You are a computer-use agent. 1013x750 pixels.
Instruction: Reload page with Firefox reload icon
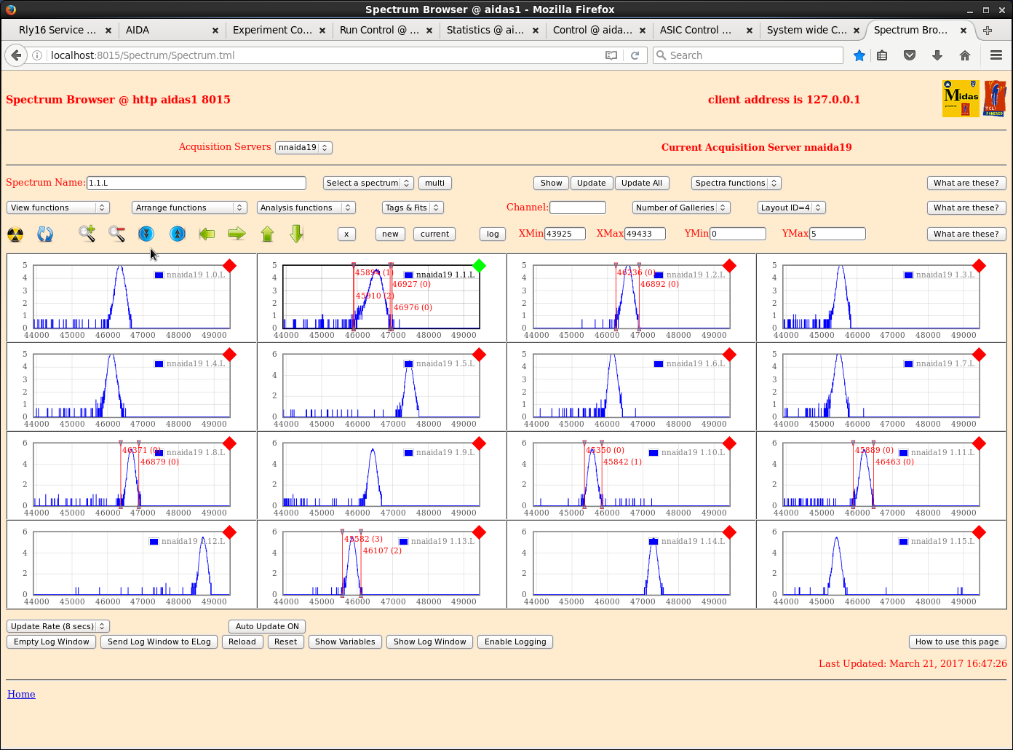(x=635, y=55)
